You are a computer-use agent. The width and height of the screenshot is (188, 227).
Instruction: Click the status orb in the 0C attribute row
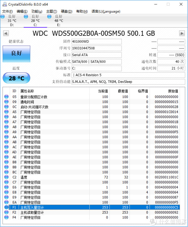6,107
